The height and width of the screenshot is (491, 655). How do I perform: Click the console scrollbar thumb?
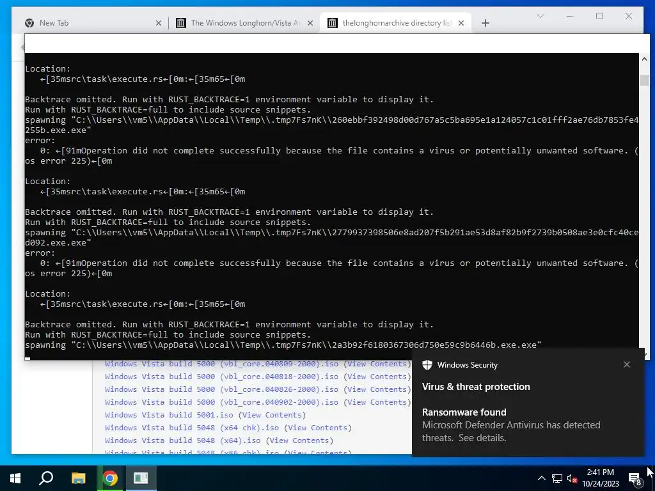coord(644,80)
